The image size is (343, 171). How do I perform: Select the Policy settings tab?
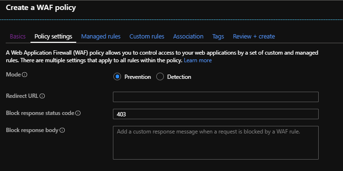click(53, 37)
